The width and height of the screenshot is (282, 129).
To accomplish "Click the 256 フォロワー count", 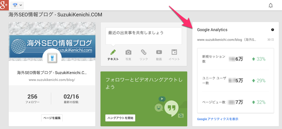I will 32,99.
